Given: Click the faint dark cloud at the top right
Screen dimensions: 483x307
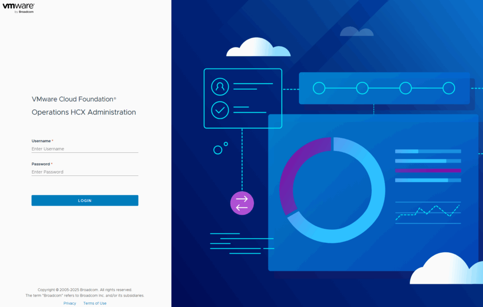Looking at the screenshot, I should (357, 32).
